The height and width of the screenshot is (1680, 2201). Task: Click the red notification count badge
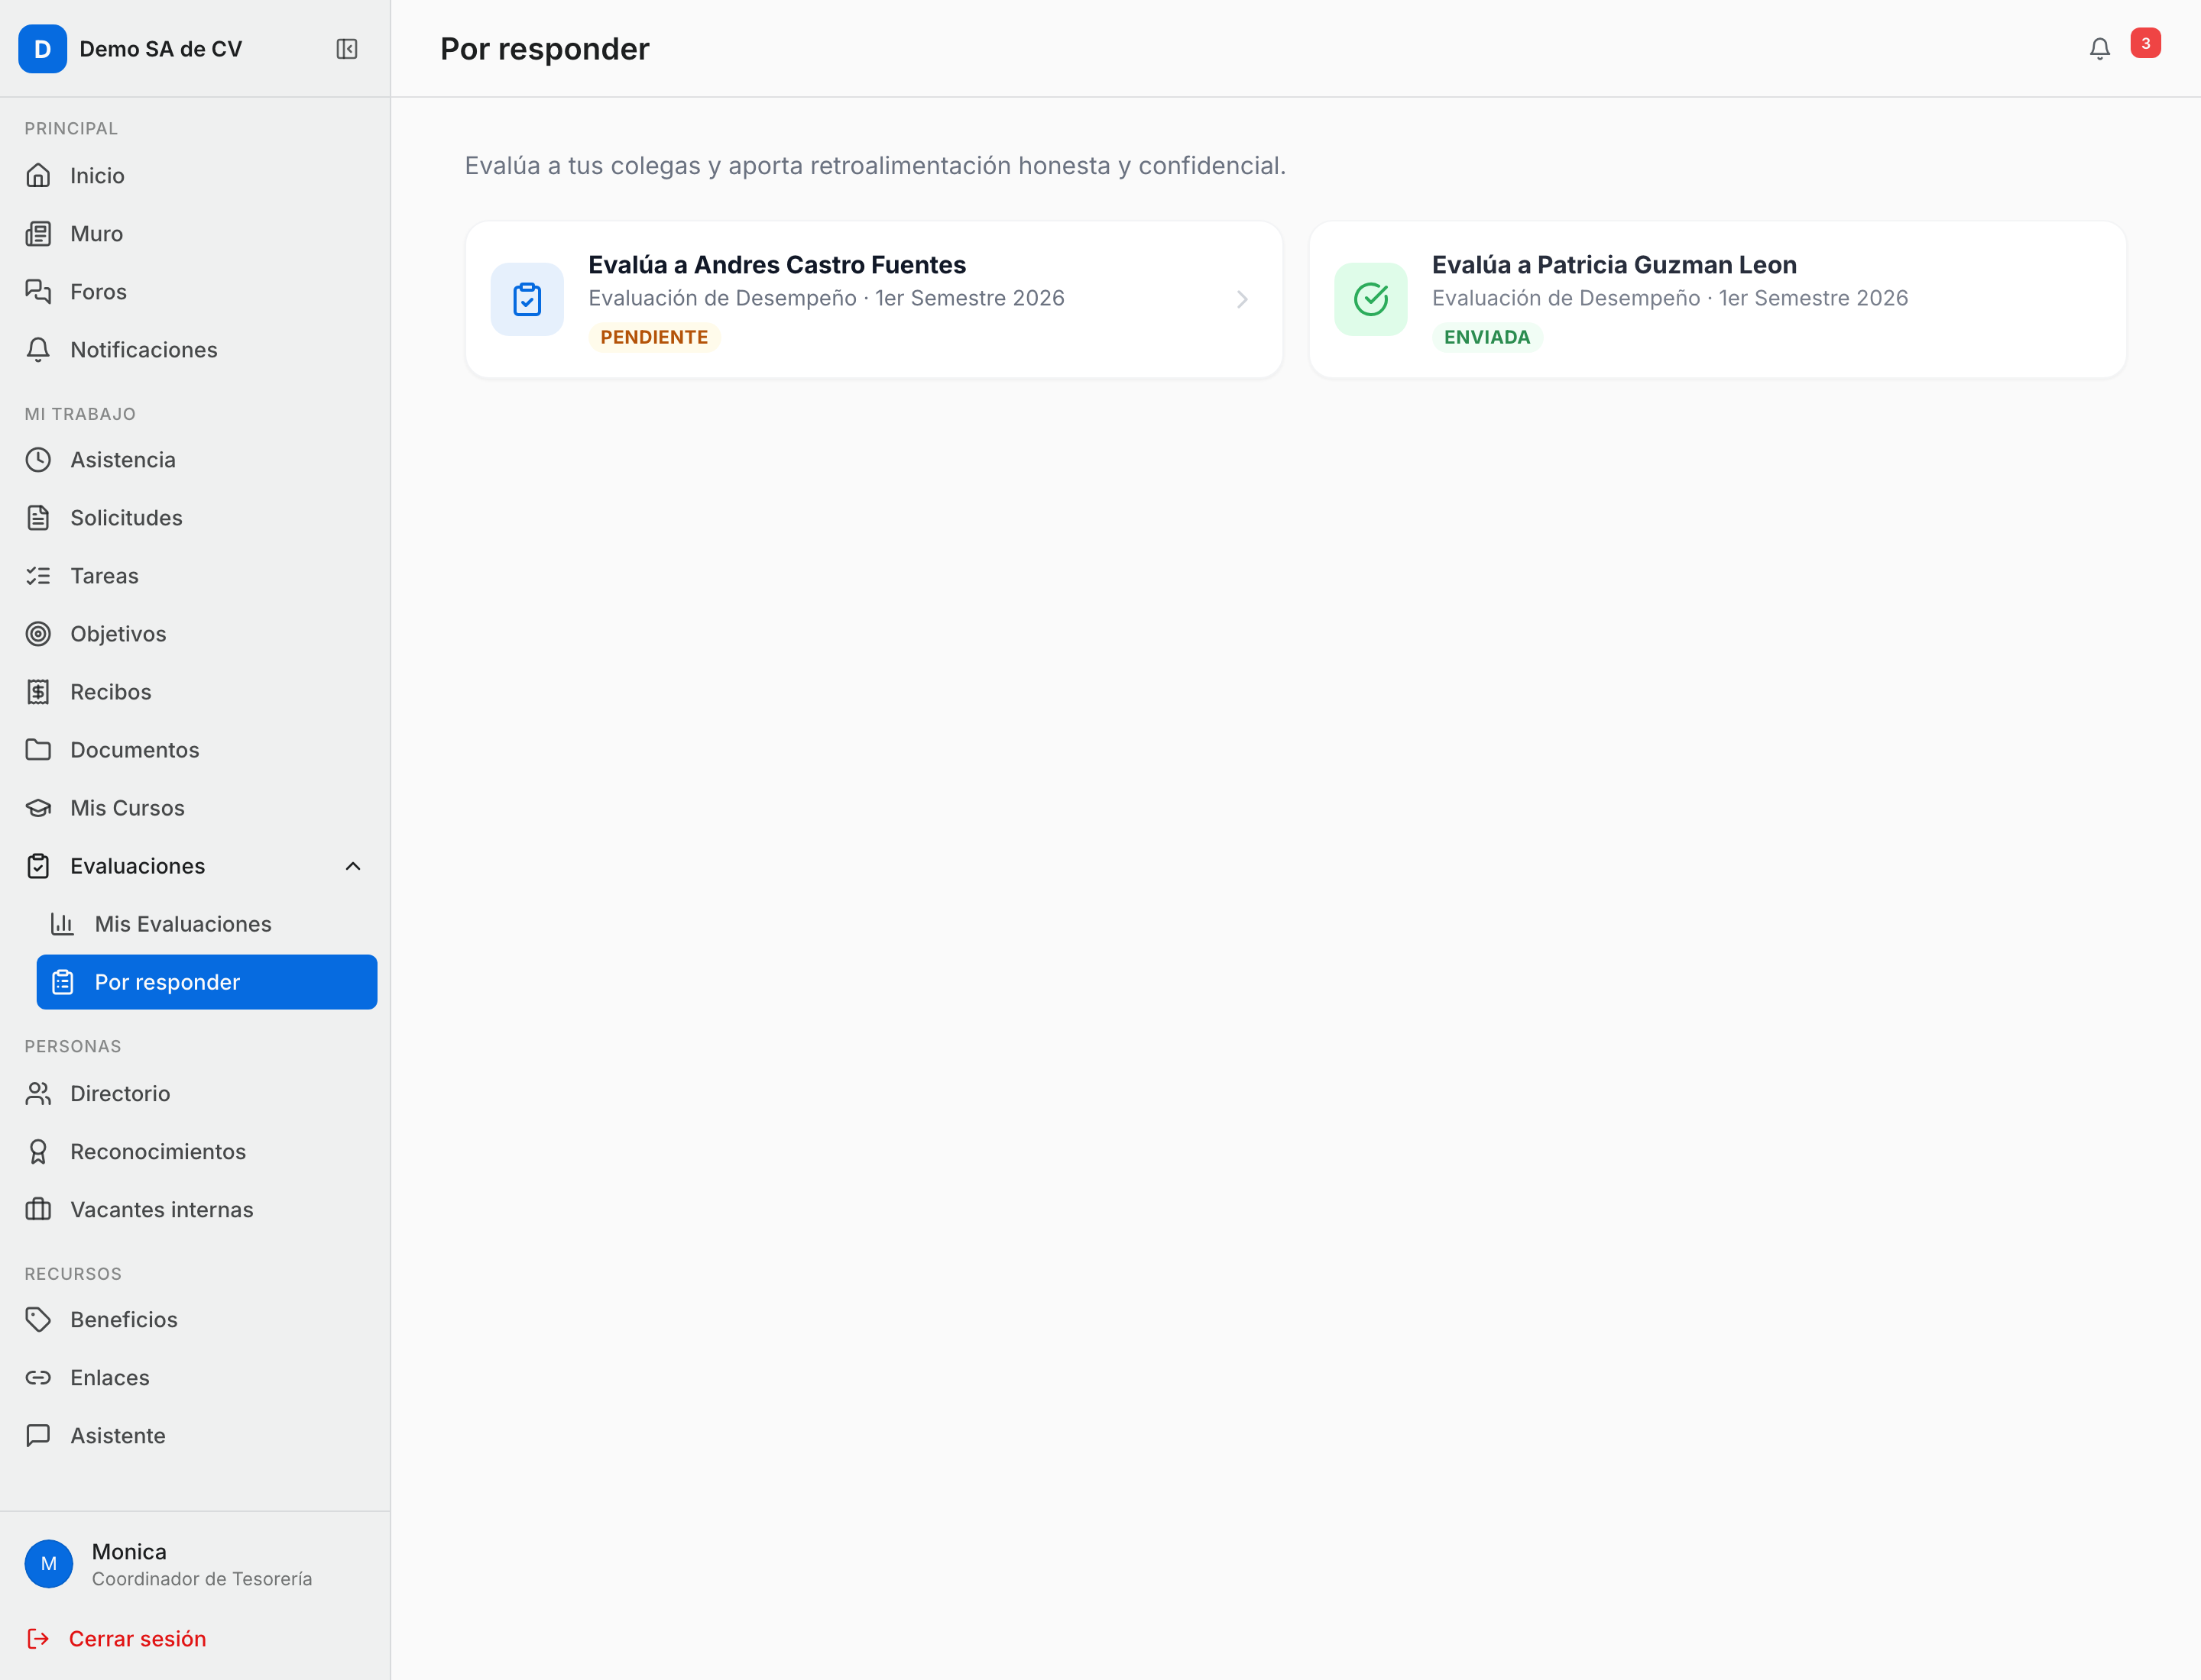click(x=2145, y=43)
